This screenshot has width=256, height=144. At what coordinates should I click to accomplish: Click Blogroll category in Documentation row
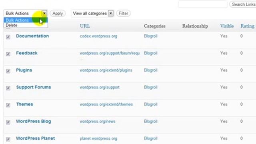pyautogui.click(x=150, y=36)
